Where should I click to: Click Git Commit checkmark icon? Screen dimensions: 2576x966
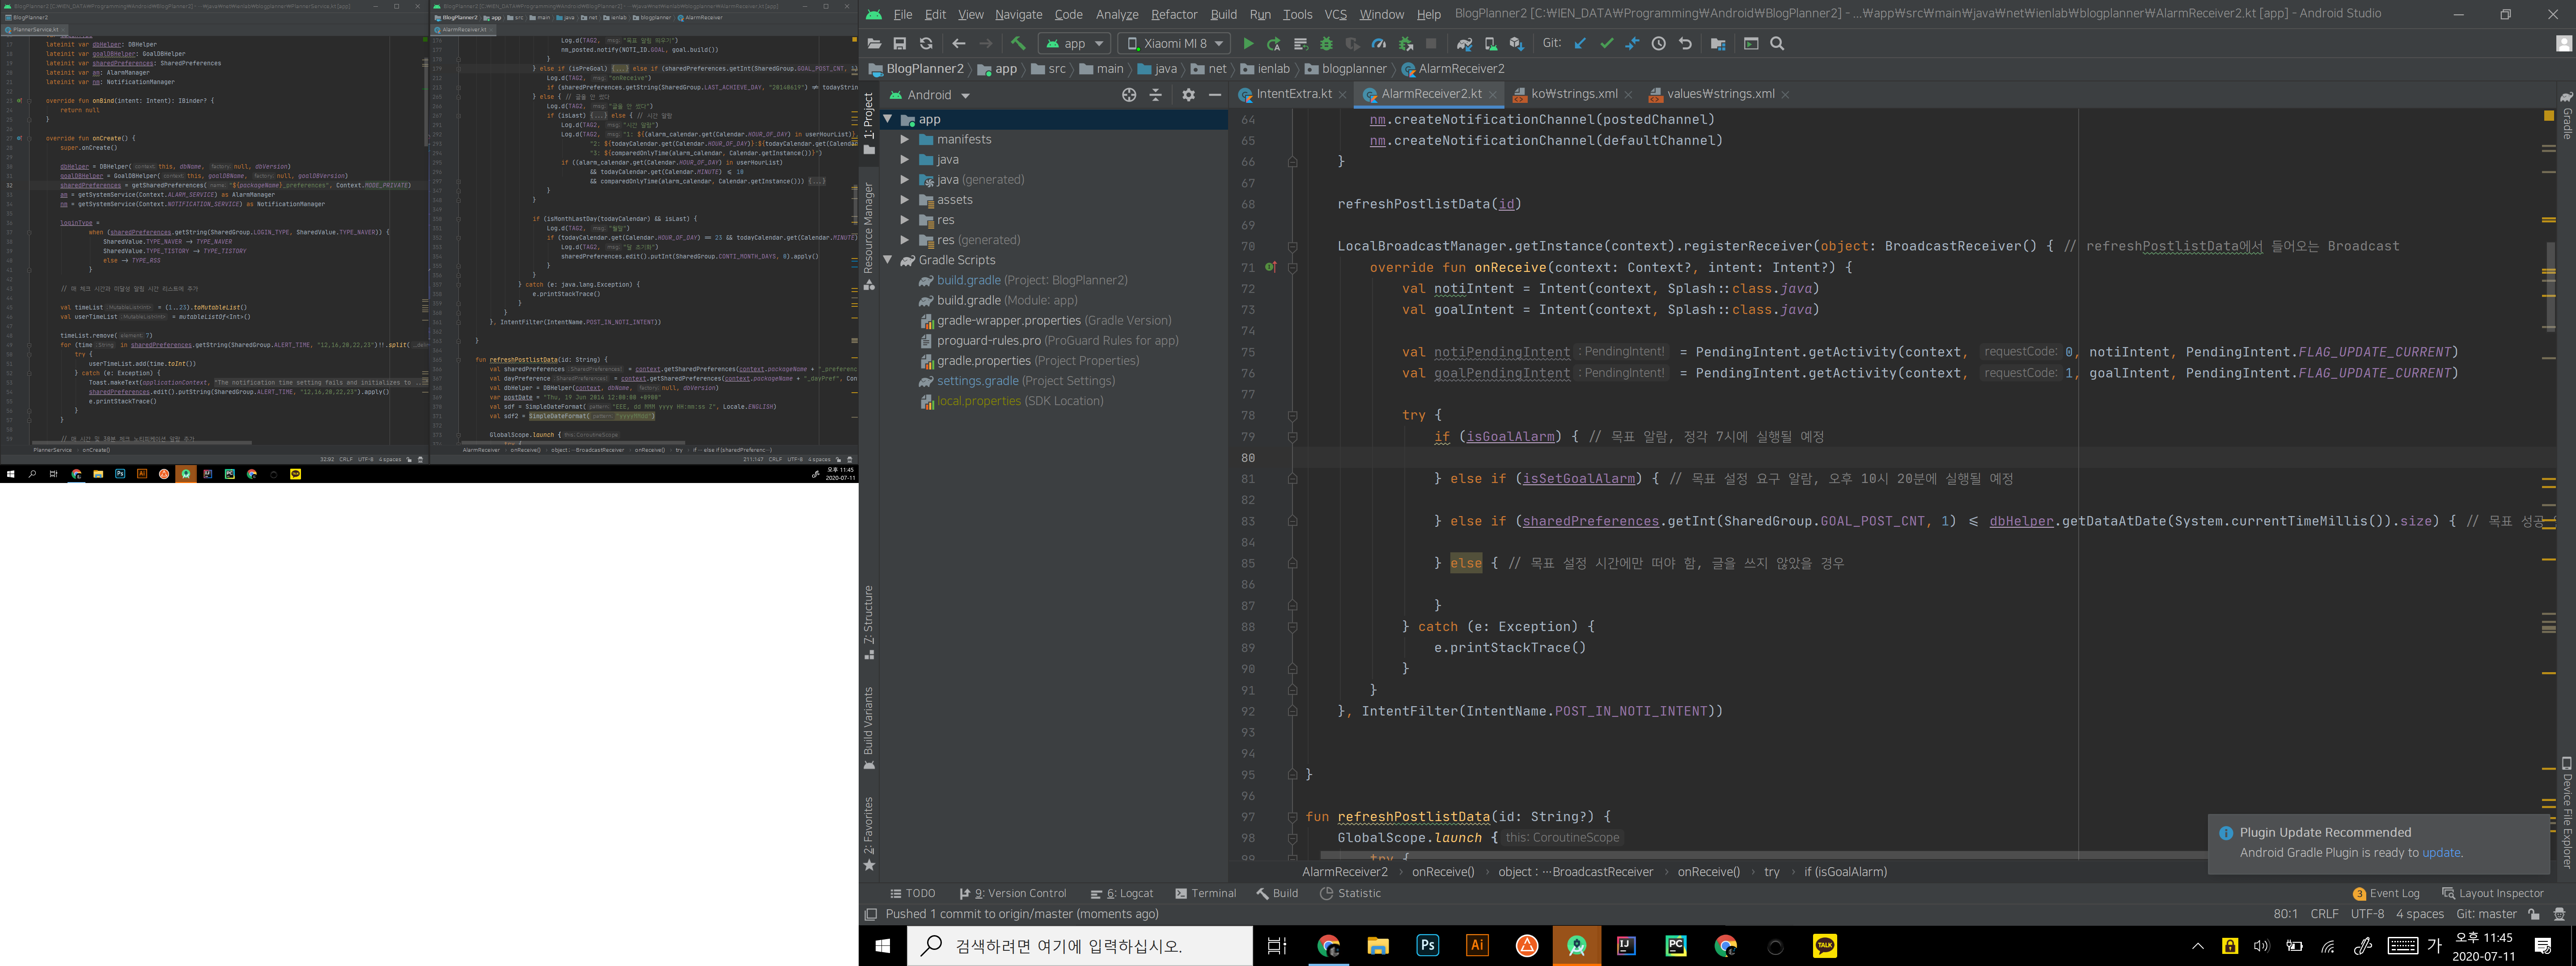click(x=1606, y=44)
